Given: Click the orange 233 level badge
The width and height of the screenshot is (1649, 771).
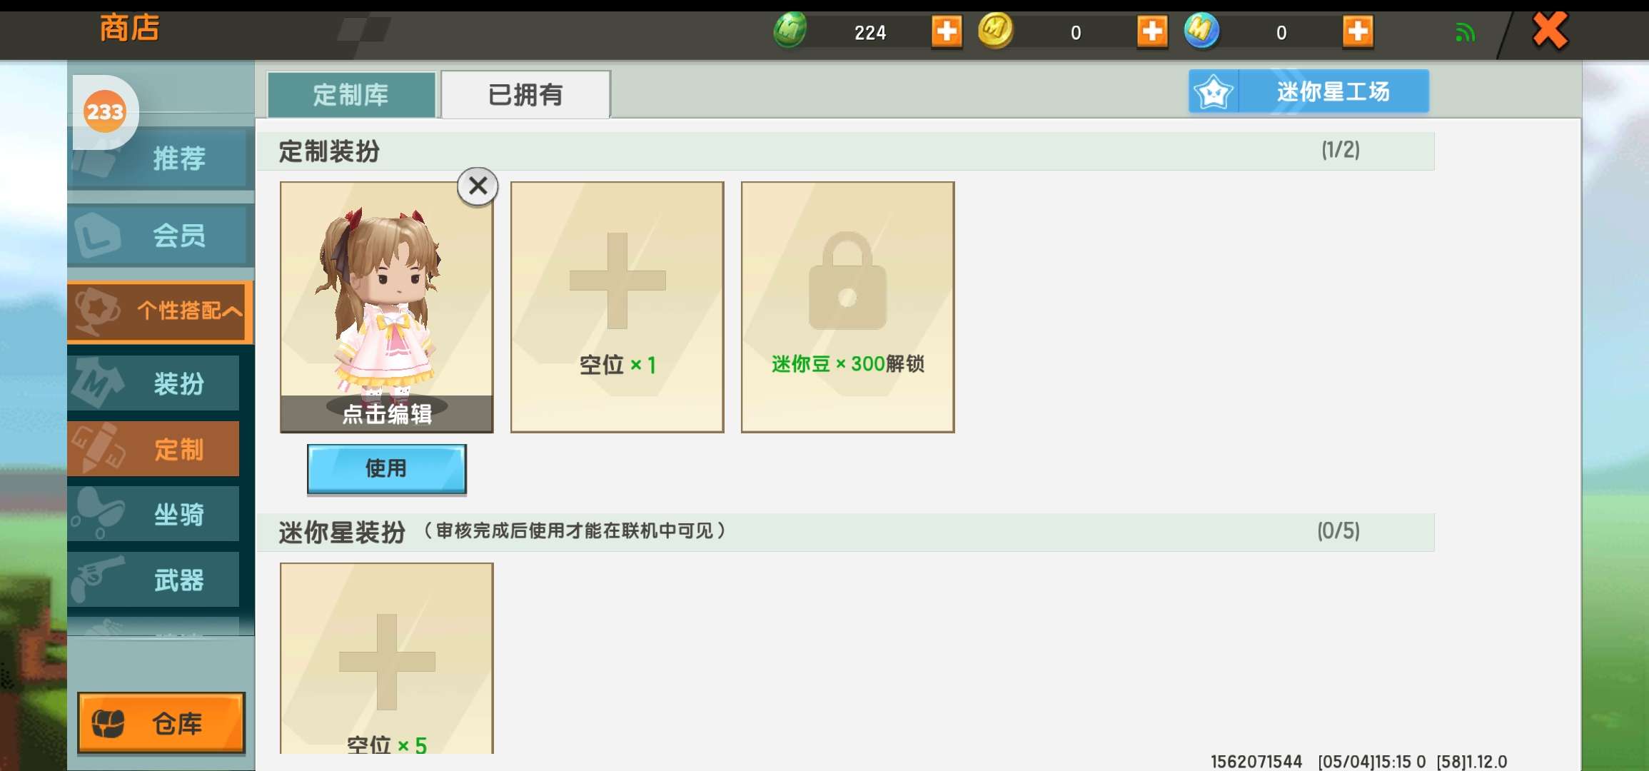Looking at the screenshot, I should click(x=105, y=111).
